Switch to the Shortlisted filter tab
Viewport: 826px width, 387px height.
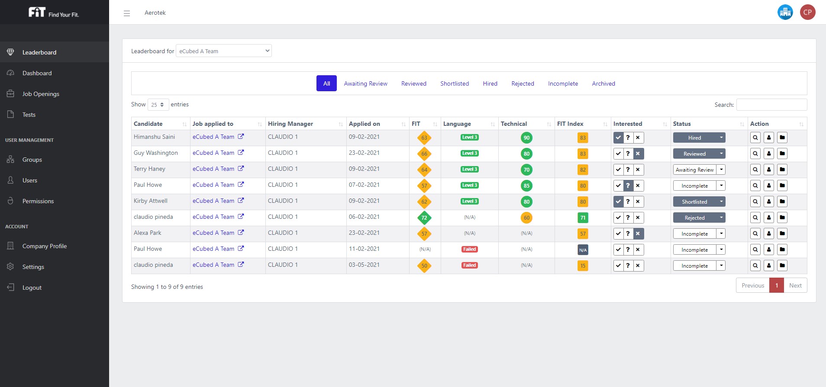point(455,83)
